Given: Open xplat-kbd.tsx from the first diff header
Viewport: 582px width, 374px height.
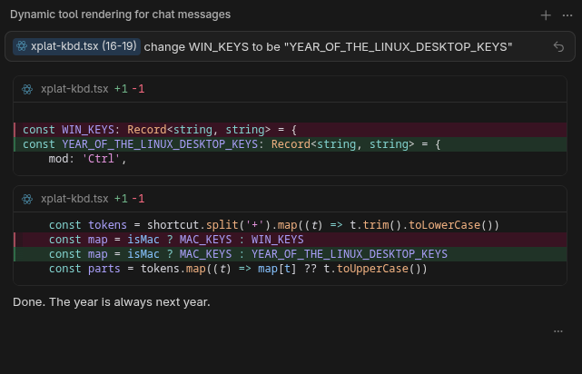Looking at the screenshot, I should point(74,89).
